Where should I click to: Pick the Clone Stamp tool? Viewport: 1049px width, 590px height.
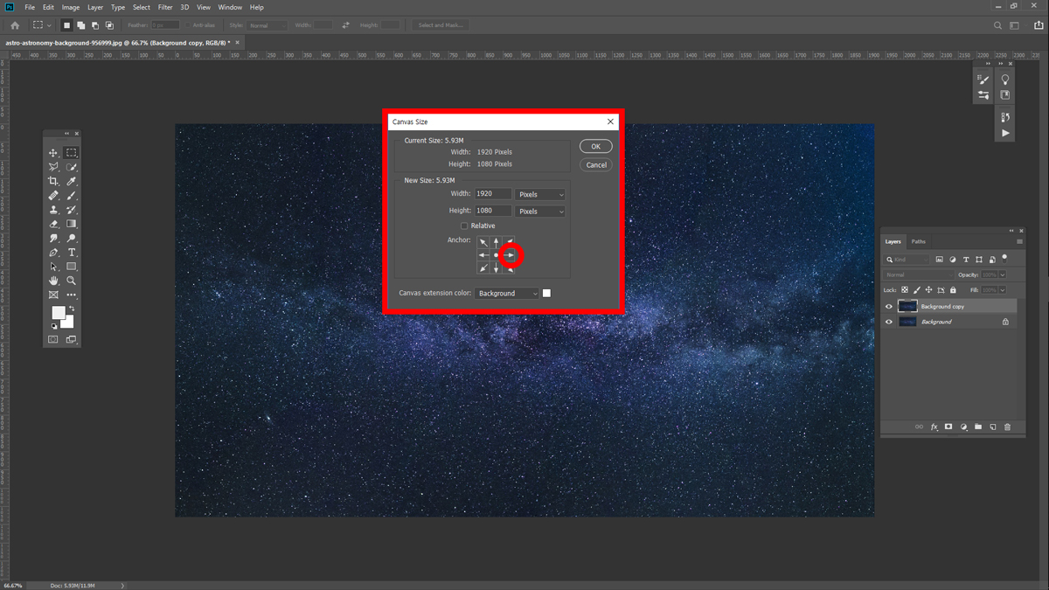pyautogui.click(x=53, y=210)
